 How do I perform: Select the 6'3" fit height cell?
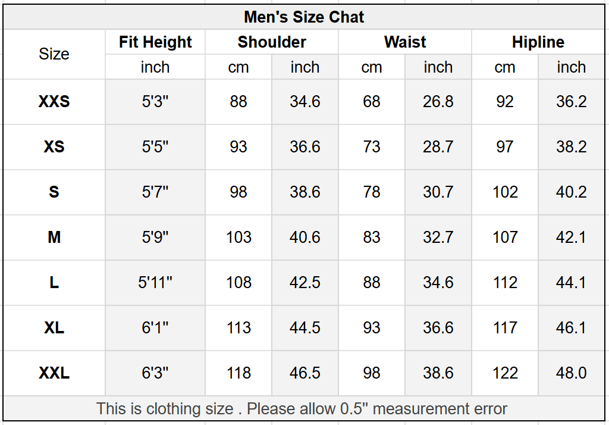point(155,373)
